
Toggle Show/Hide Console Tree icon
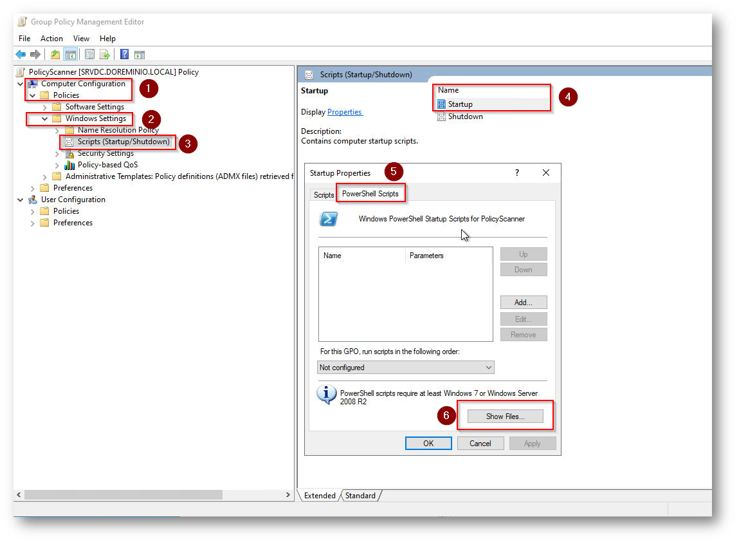(71, 55)
